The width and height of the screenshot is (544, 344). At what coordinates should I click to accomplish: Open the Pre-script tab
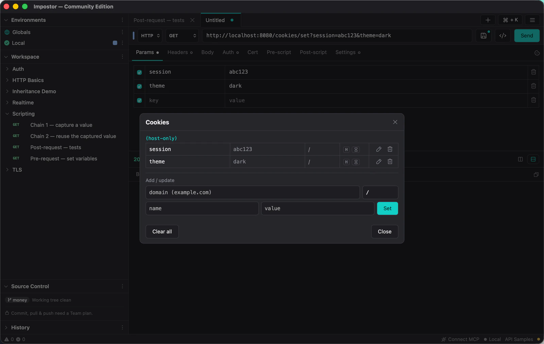point(279,52)
